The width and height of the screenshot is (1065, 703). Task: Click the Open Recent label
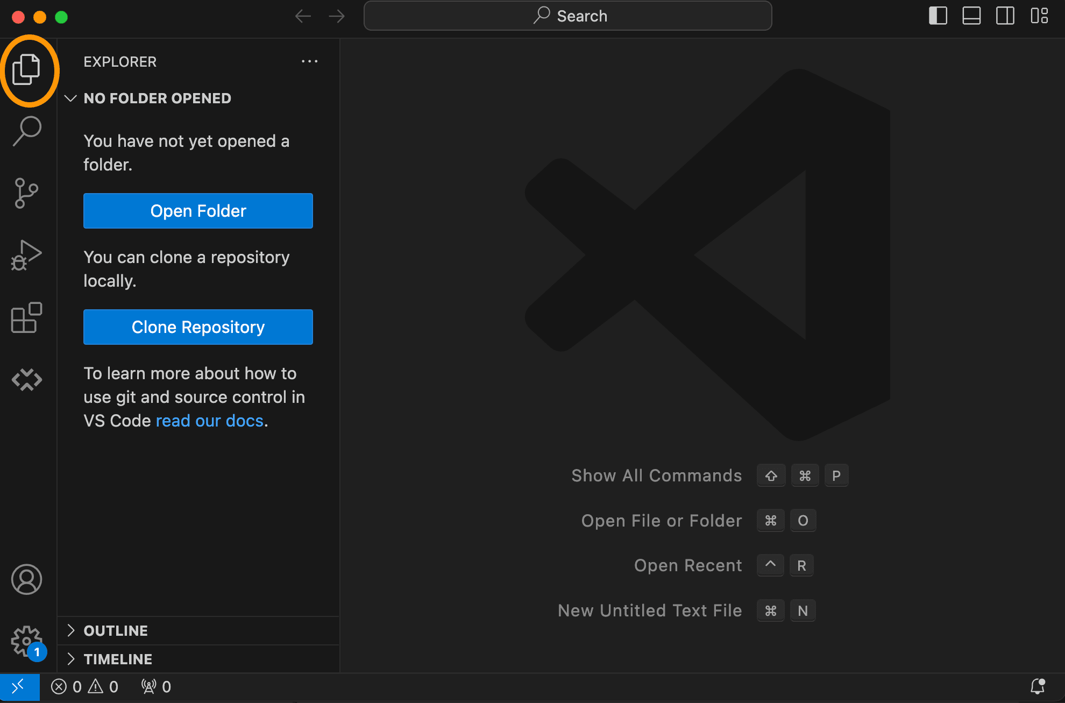point(688,565)
